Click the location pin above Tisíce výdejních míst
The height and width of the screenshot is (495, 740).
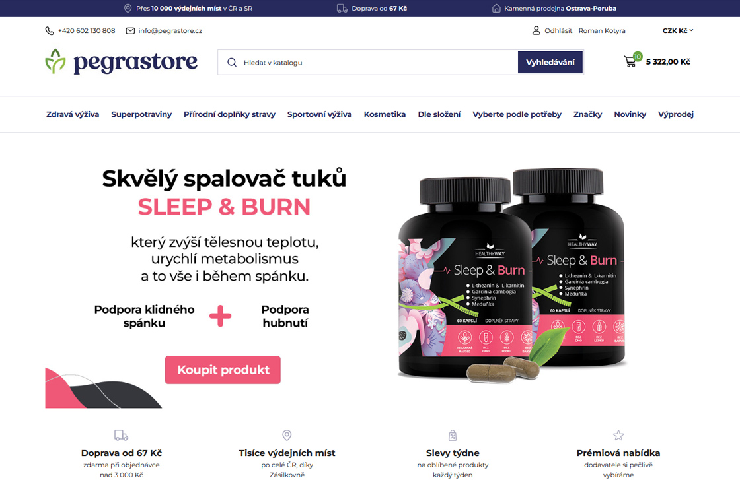(287, 435)
